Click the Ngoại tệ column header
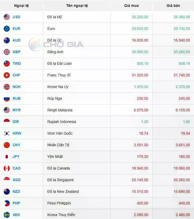The height and width of the screenshot is (219, 194). point(21,6)
